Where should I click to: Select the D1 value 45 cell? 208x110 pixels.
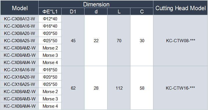pyautogui.click(x=73, y=40)
